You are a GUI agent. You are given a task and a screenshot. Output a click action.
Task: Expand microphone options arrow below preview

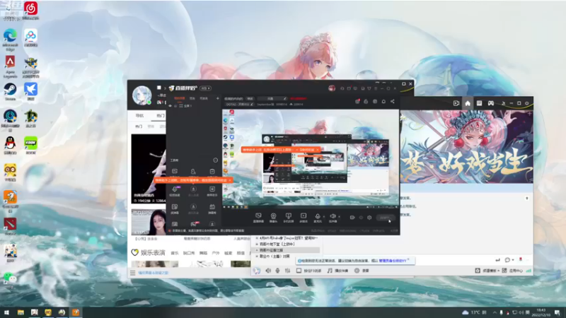click(324, 217)
